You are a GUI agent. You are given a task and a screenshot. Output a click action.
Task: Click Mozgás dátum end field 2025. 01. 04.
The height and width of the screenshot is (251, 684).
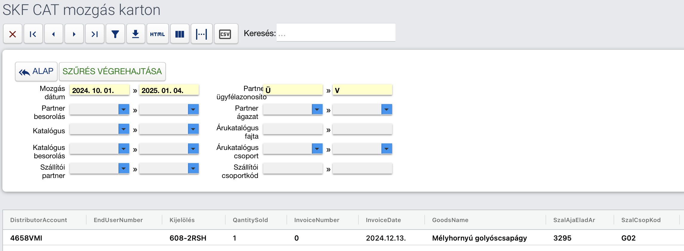point(169,90)
